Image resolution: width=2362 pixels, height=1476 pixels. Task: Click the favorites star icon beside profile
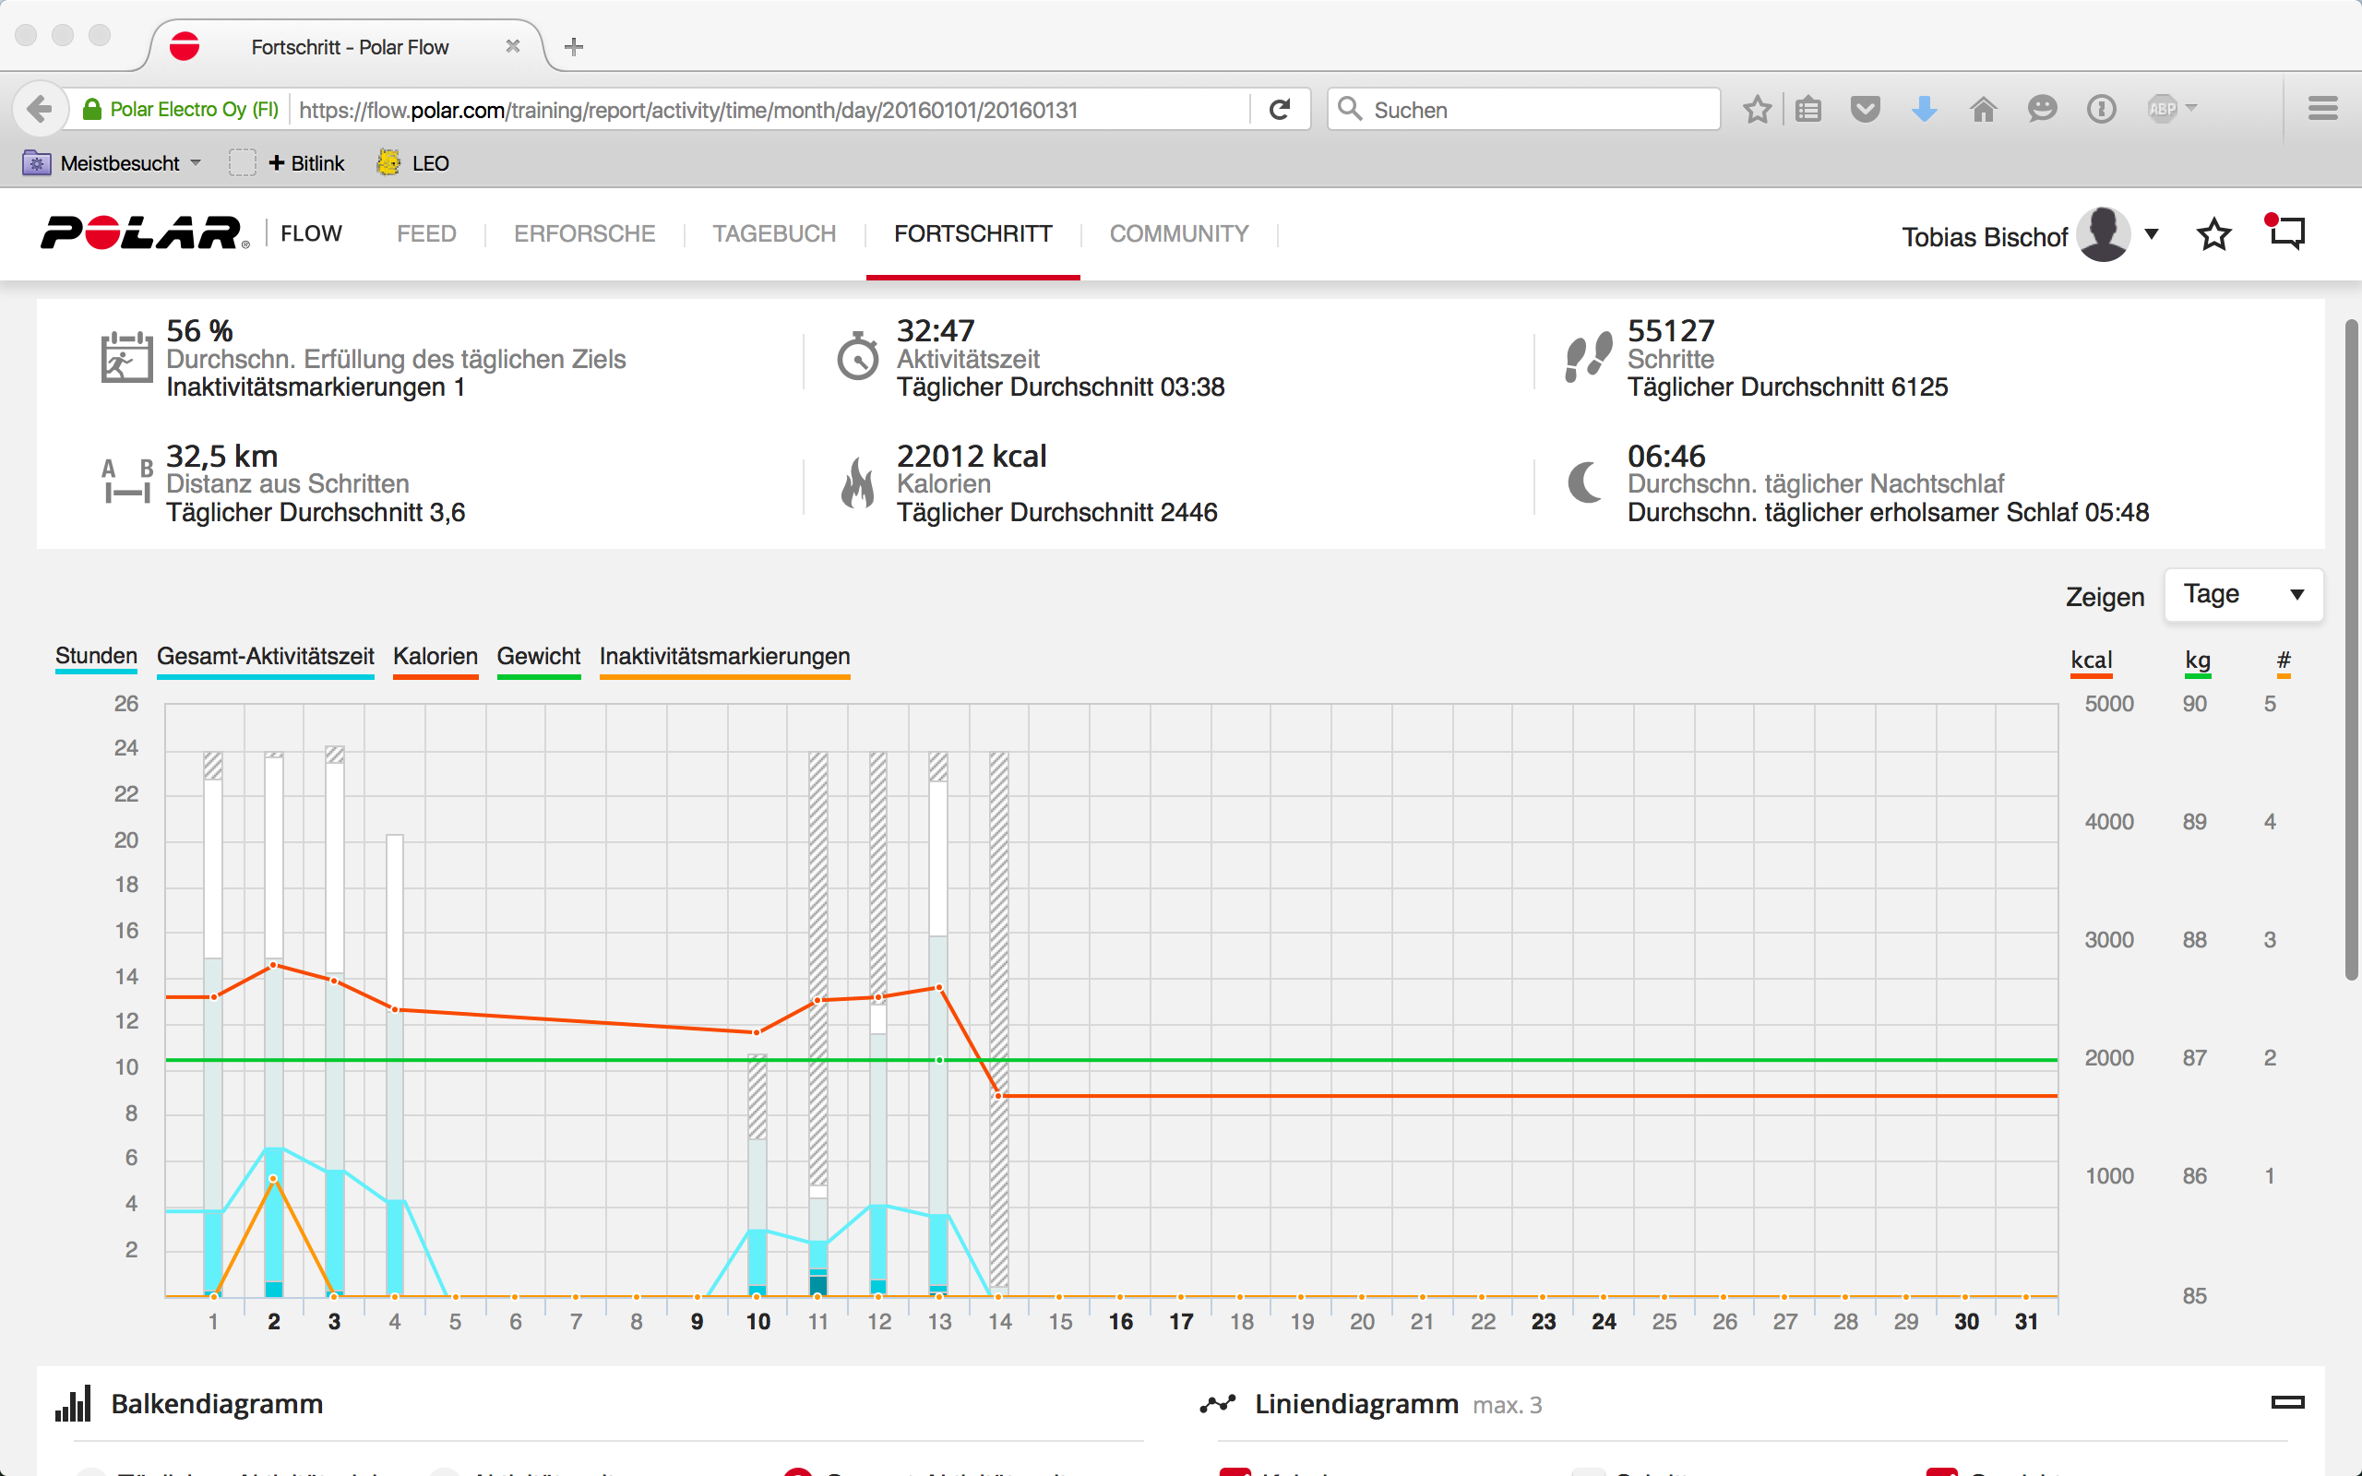(2213, 234)
